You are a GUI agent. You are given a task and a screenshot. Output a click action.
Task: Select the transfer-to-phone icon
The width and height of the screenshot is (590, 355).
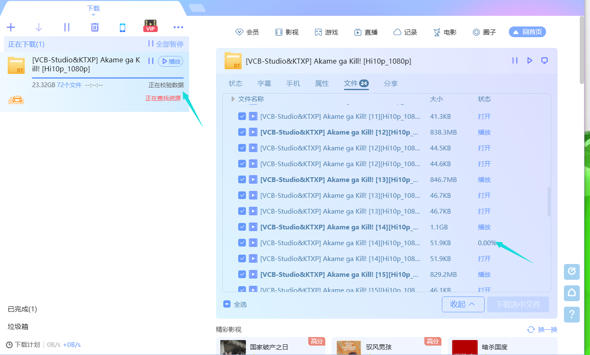pyautogui.click(x=122, y=27)
